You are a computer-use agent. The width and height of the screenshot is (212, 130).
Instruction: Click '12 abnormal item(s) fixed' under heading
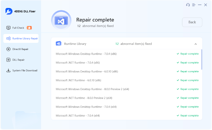tap(95, 26)
